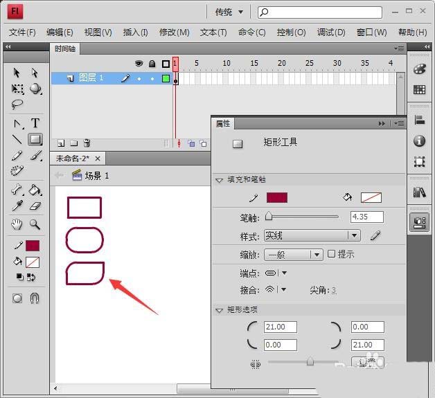Click Black and White colors icon
435x398 pixels.
tap(19, 277)
